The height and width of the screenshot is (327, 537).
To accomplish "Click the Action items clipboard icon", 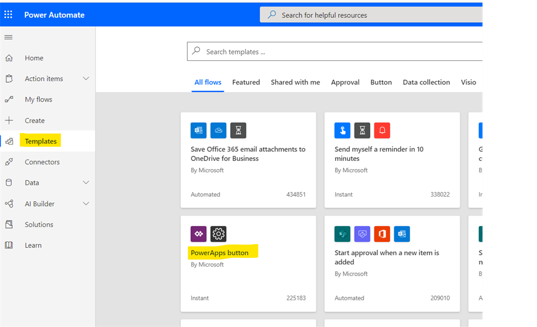I will (9, 79).
